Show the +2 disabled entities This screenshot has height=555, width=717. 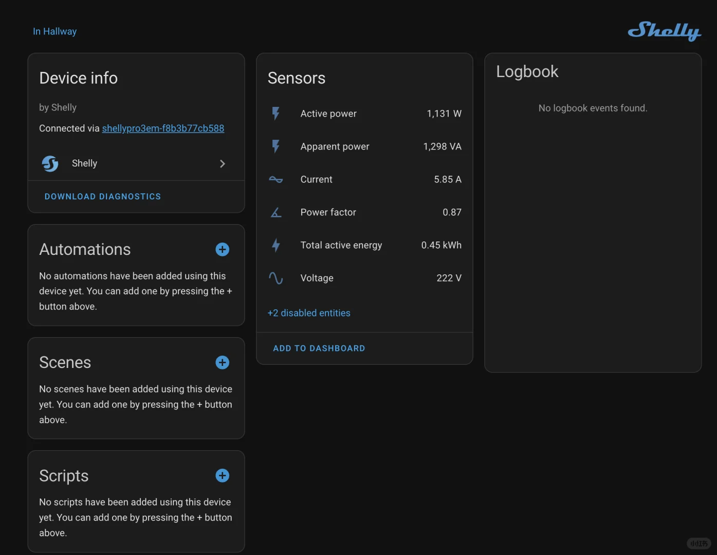(x=309, y=313)
